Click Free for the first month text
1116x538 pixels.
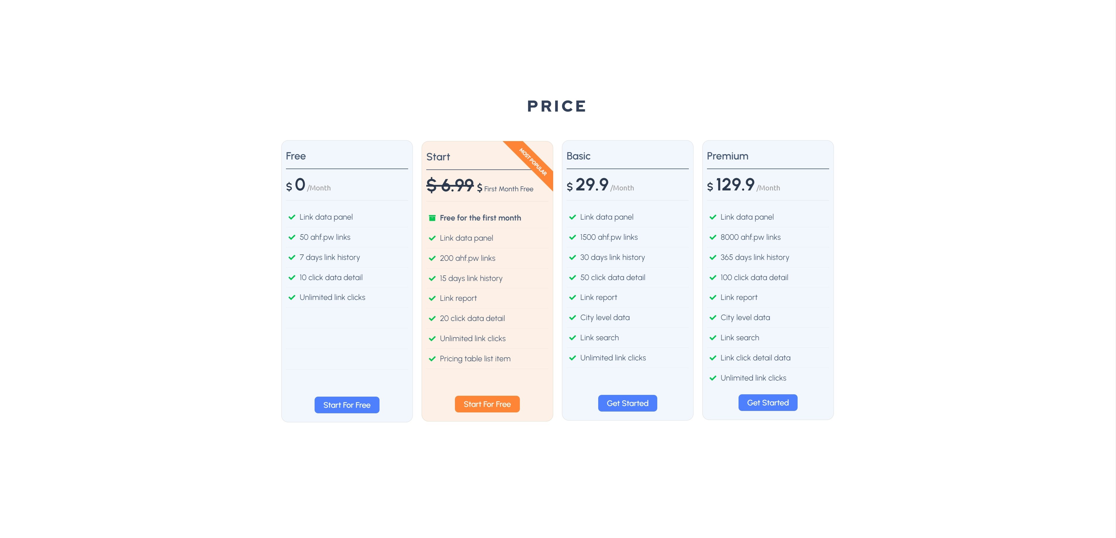480,218
